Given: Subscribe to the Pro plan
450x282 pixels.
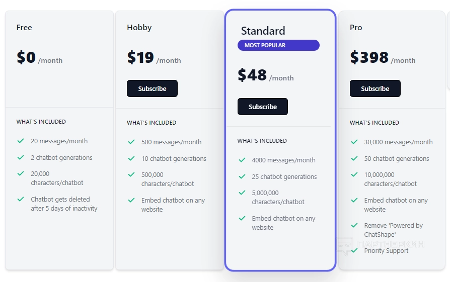Looking at the screenshot, I should click(x=375, y=88).
